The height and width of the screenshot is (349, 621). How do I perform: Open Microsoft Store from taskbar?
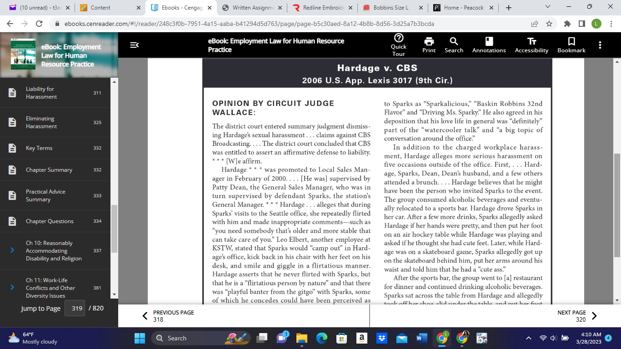click(342, 338)
